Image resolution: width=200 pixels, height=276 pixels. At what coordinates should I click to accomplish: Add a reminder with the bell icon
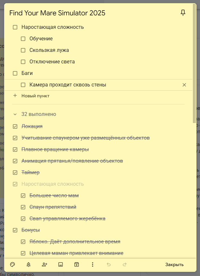click(x=29, y=264)
